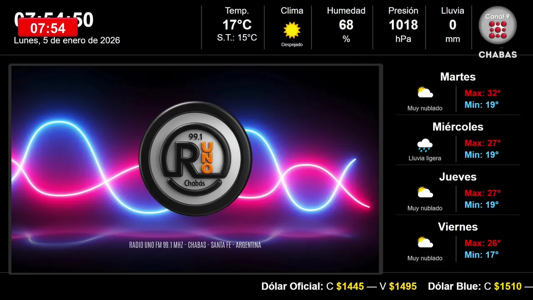This screenshot has width=533, height=300.
Task: Click the Despejado caption
Action: point(292,45)
